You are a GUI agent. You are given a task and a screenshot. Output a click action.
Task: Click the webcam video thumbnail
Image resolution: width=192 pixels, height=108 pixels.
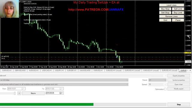pos(9,9)
